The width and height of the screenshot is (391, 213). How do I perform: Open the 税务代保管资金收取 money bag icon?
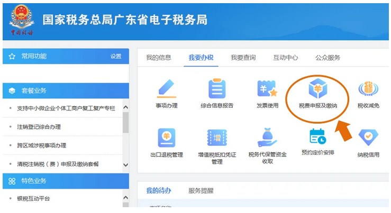267,137
